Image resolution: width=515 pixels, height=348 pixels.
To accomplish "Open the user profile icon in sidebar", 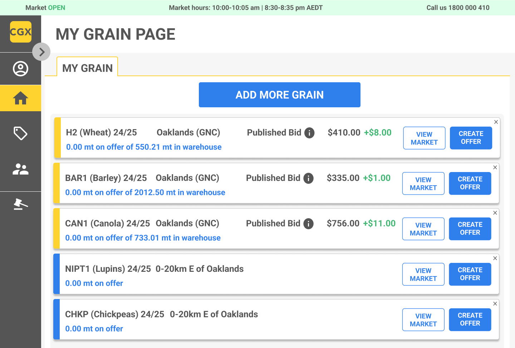I will 20,69.
